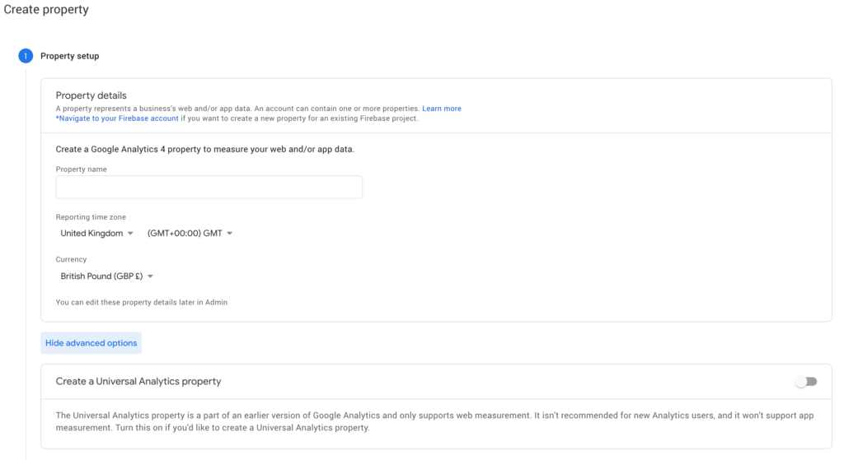The height and width of the screenshot is (460, 844).
Task: Click the Currency field label
Action: [71, 259]
